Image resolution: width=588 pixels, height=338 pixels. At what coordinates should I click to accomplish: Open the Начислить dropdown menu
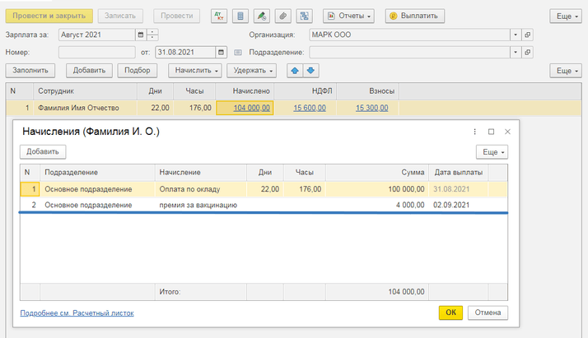point(195,71)
